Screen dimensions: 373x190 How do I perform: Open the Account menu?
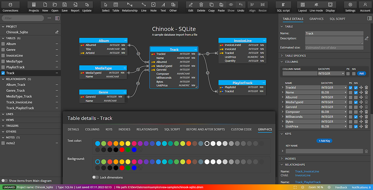pyautogui.click(x=365, y=7)
